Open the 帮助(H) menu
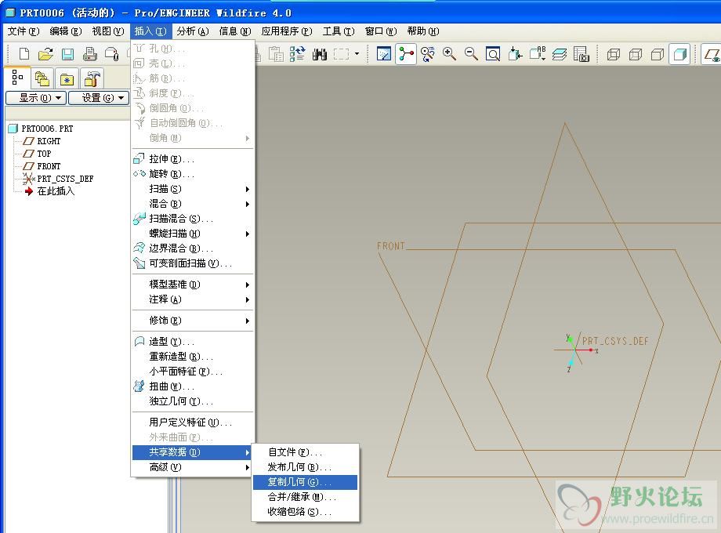This screenshot has width=721, height=533. pos(423,31)
